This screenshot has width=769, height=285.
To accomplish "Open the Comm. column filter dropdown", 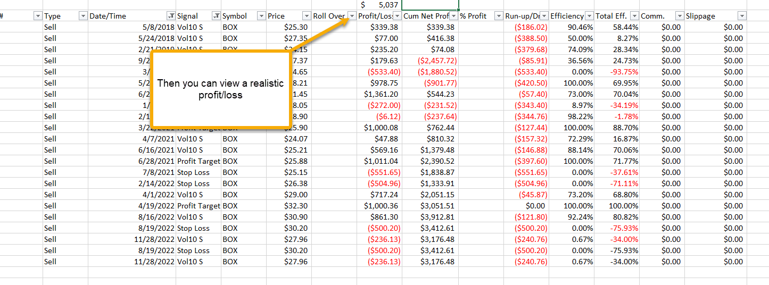I will 680,16.
